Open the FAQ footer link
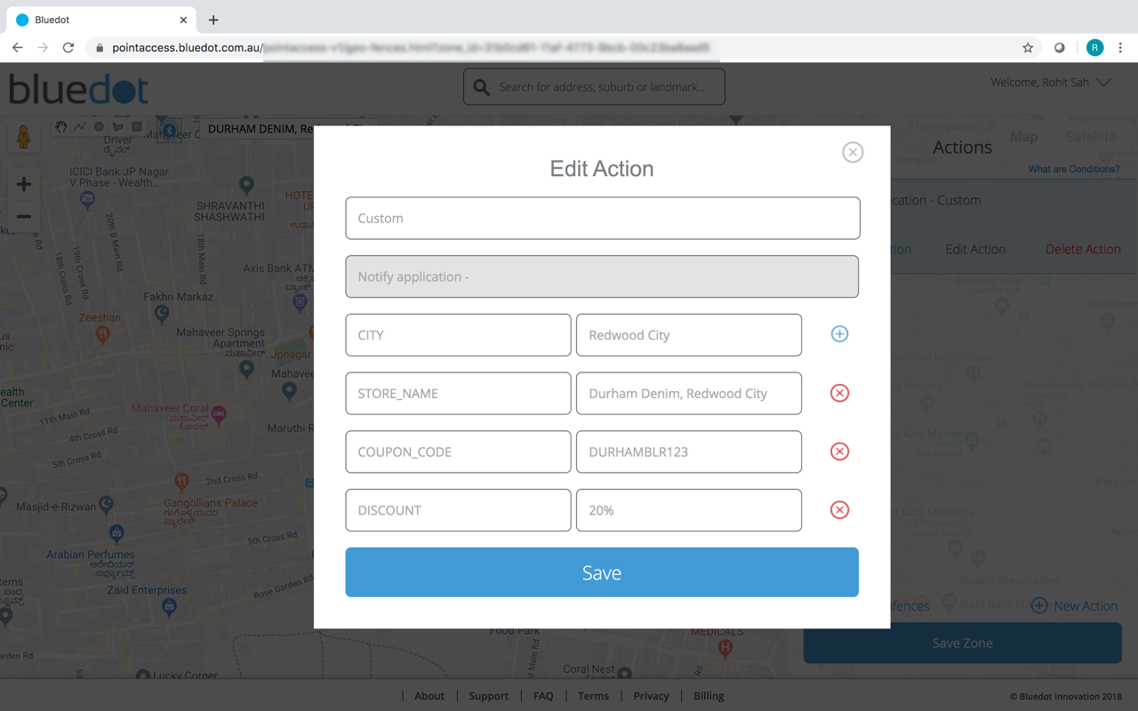 [x=543, y=696]
